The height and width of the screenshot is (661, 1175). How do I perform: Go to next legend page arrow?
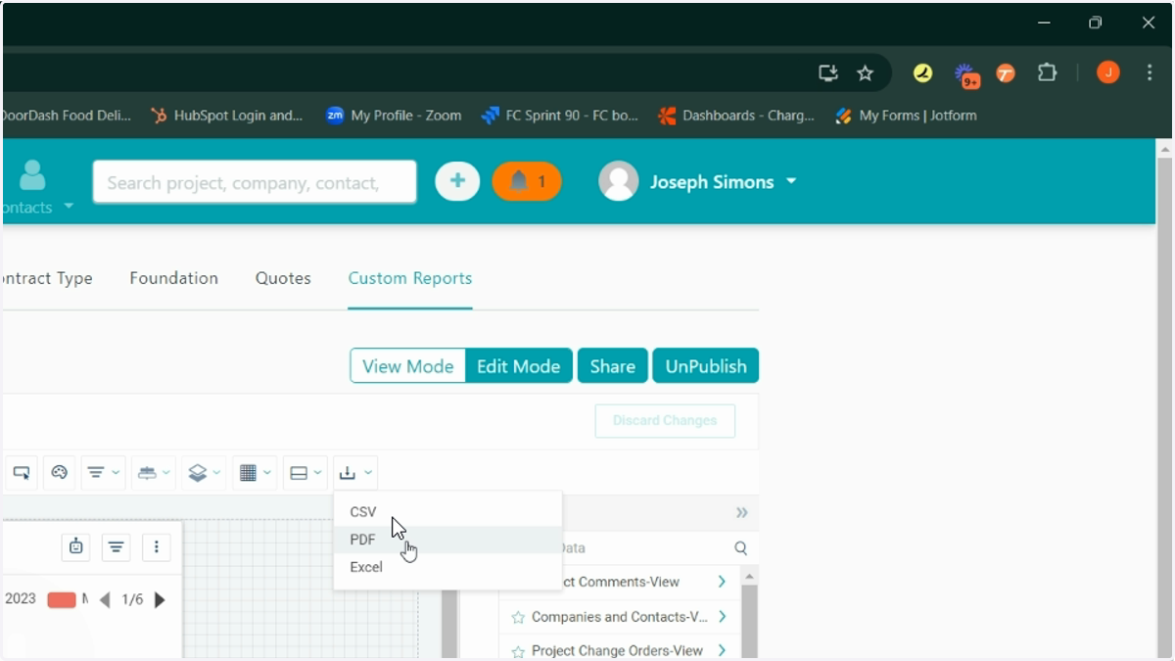tap(161, 599)
